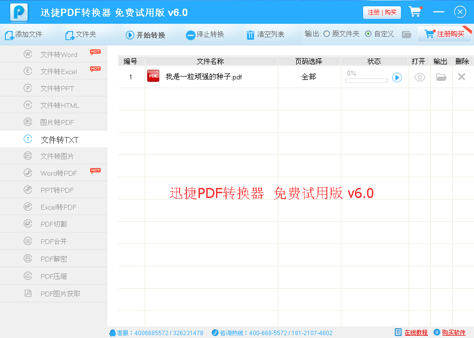Viewport: 474px width, 338px height.
Task: Click the 状态 column header
Action: pos(374,61)
